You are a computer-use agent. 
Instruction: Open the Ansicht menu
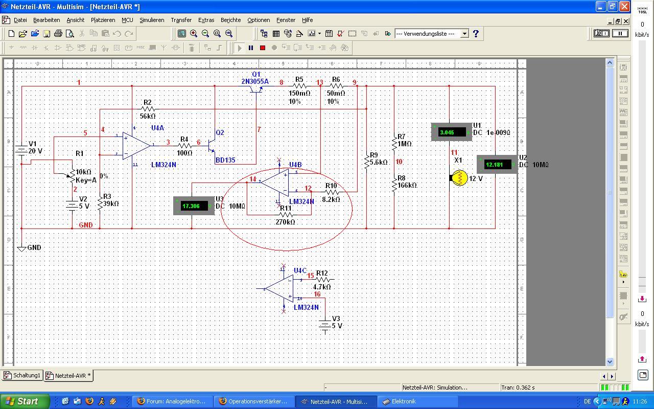point(75,20)
